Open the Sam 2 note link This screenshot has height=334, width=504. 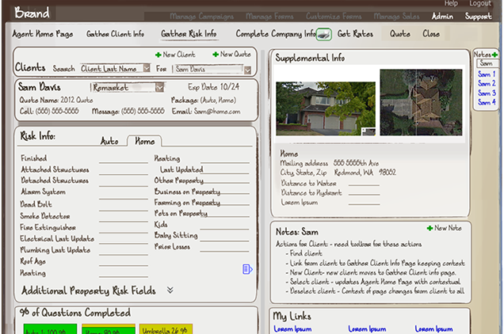point(487,83)
